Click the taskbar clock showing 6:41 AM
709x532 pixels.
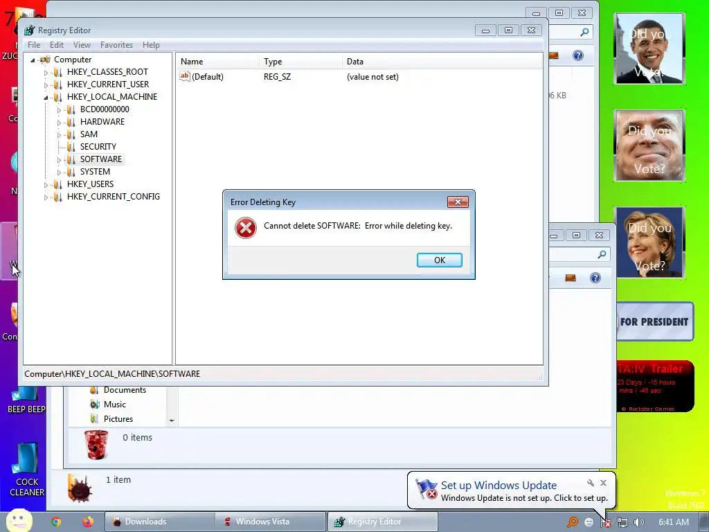(674, 522)
